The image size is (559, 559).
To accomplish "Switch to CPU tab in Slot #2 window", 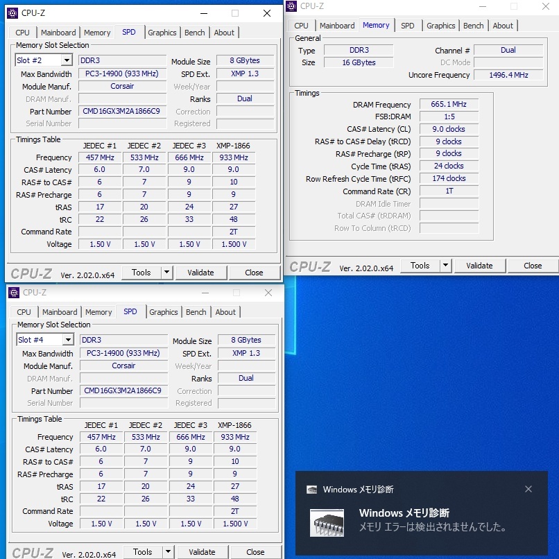I will point(22,33).
